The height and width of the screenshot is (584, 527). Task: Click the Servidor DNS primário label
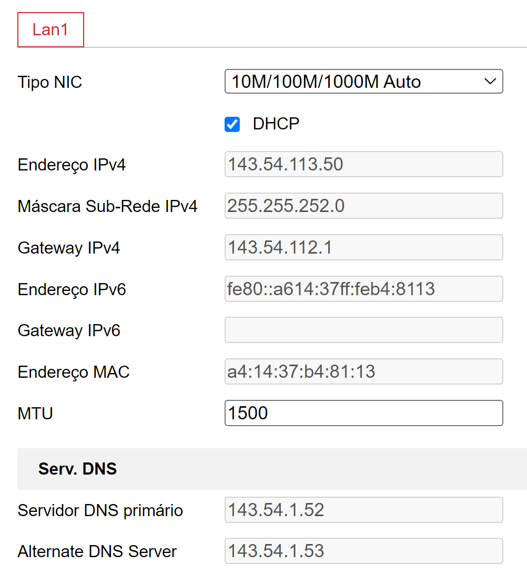click(x=100, y=510)
